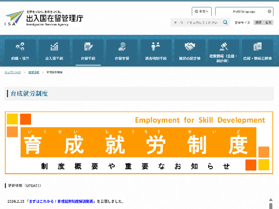Click the 政策情報 gavel icon
The image size is (279, 209).
point(224,47)
